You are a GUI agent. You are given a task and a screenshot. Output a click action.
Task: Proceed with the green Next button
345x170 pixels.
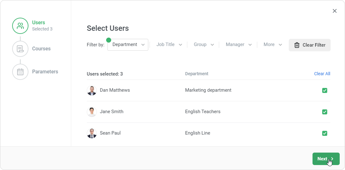[x=326, y=159]
